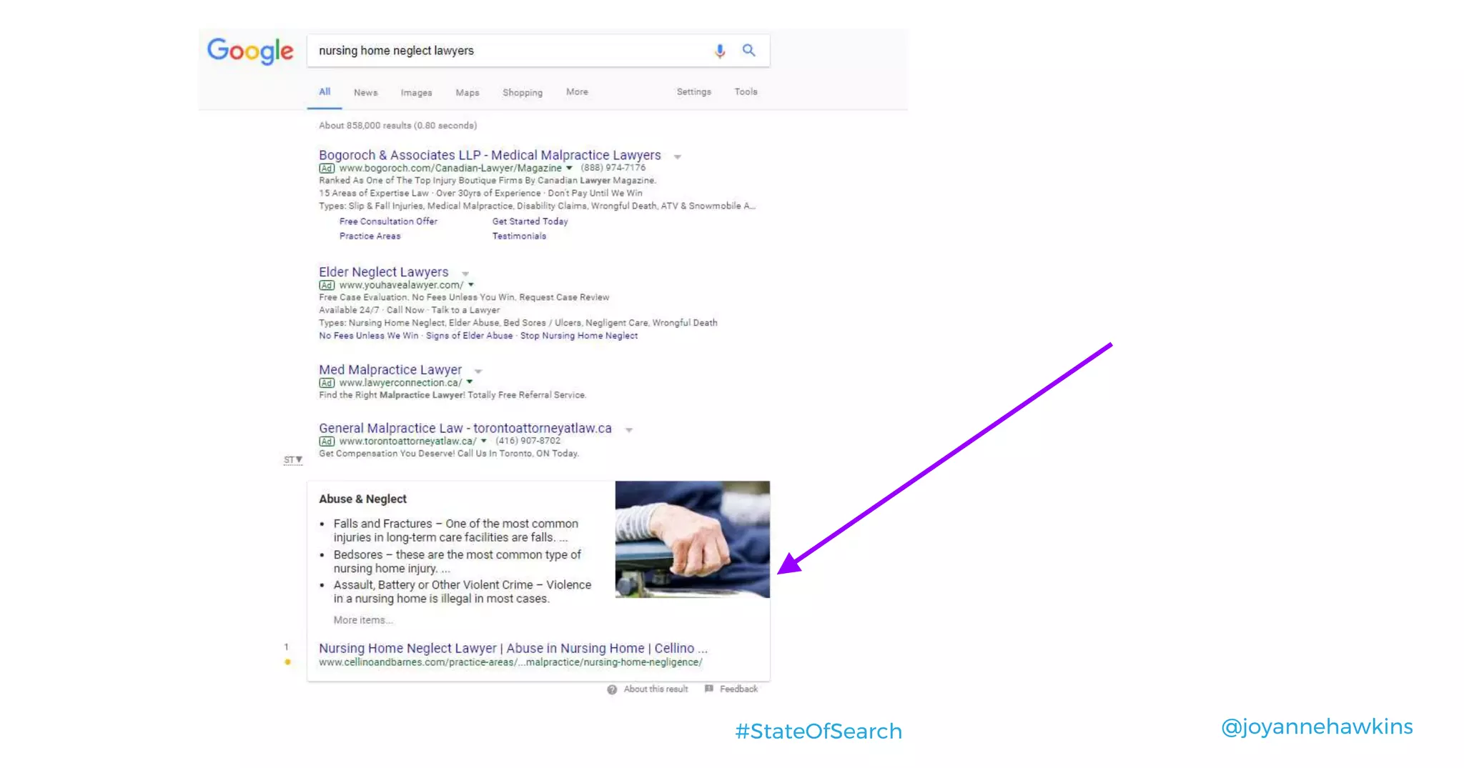The width and height of the screenshot is (1464, 768).
Task: Click the Assault, Battery bullet text
Action: [x=462, y=592]
